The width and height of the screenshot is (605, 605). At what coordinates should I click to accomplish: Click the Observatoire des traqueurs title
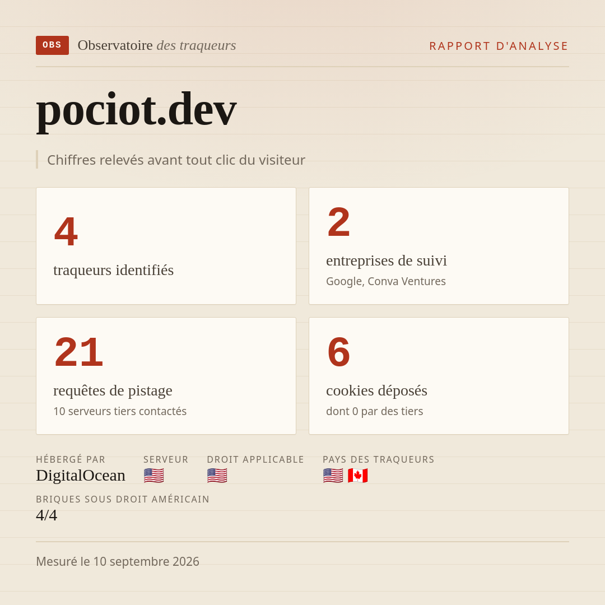click(157, 45)
